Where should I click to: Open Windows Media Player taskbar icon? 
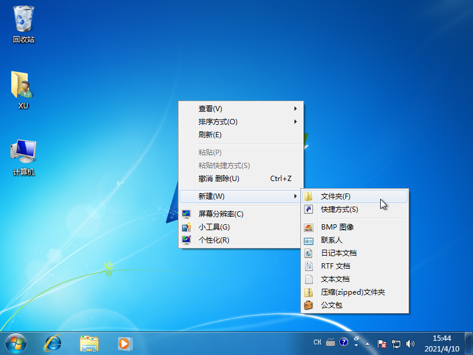pyautogui.click(x=124, y=343)
